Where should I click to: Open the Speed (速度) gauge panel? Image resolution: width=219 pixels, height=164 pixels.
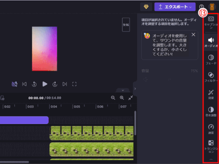coord(211,129)
